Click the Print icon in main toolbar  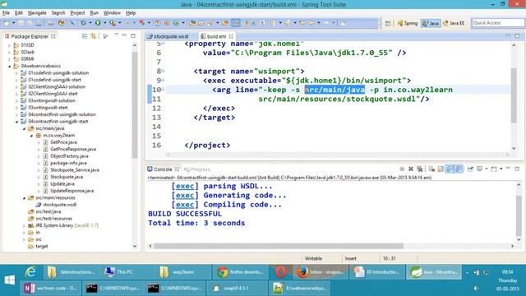(50, 23)
